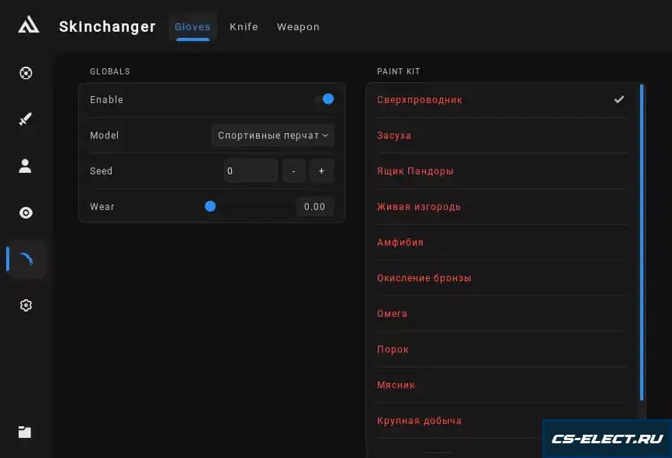Screen dimensions: 672x458
Task: Open the player icon sidebar section
Action: pos(26,166)
